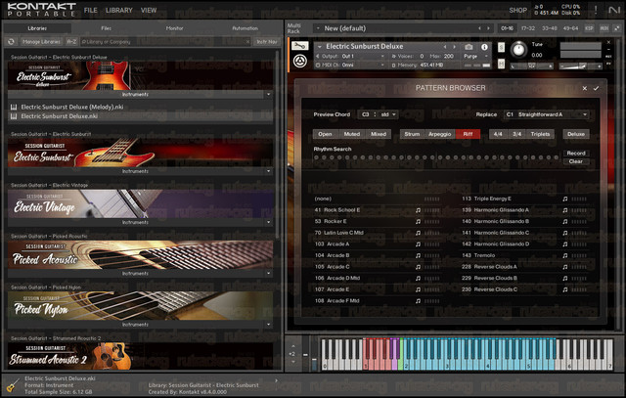Switch to the Files tab
626x398 pixels.
click(x=106, y=28)
